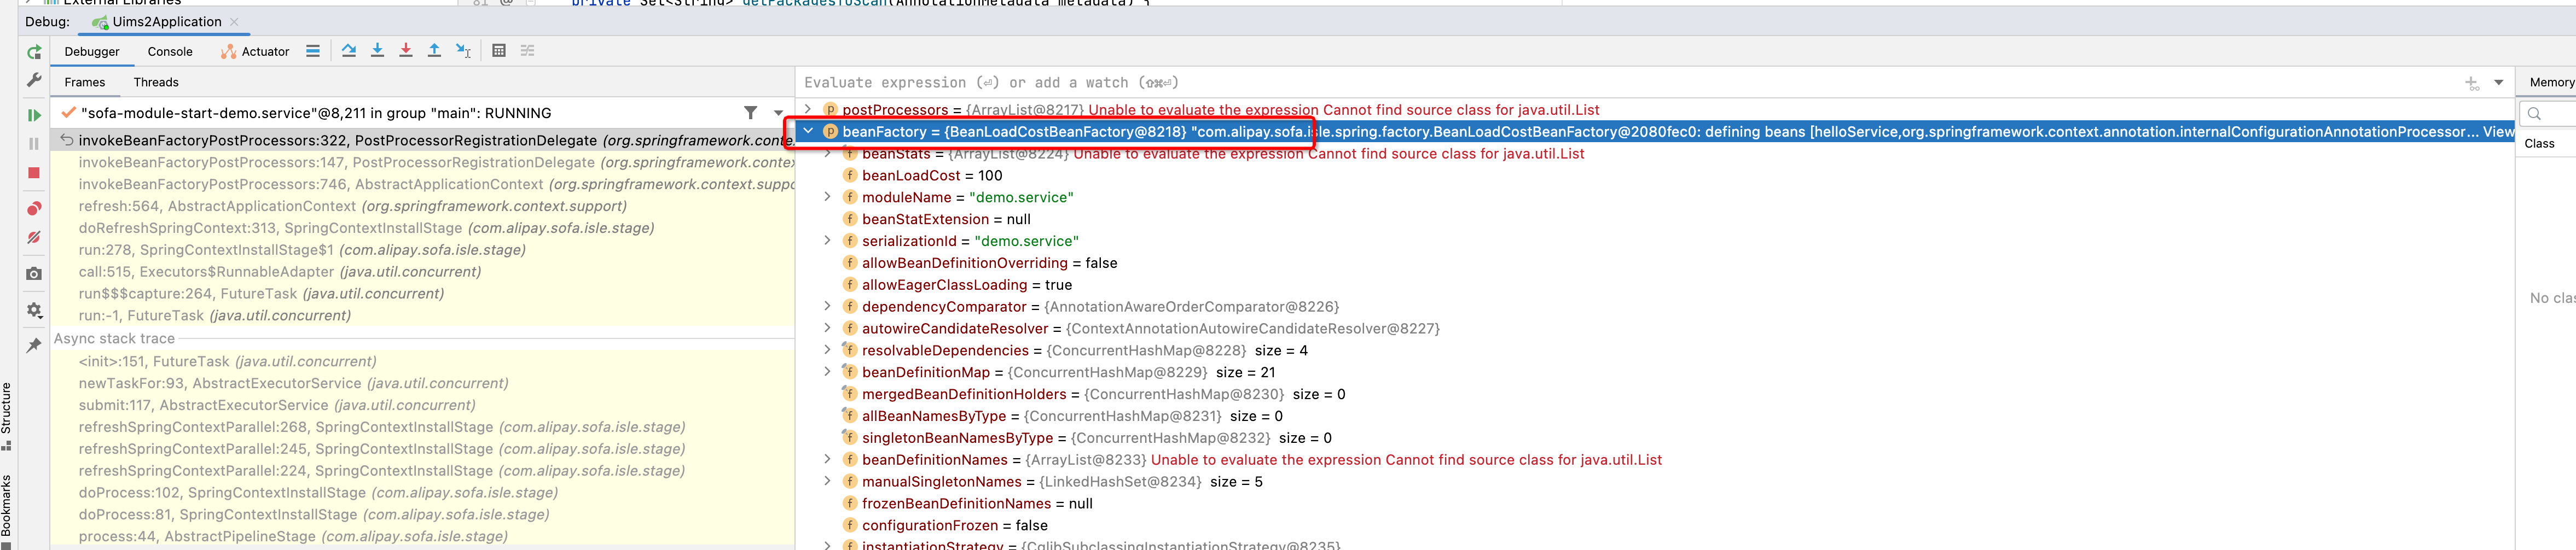
Task: Click the Step Into icon
Action: tap(377, 51)
